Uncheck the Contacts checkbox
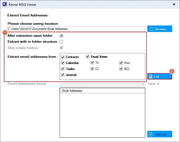This screenshot has width=180, height=142. point(63,57)
